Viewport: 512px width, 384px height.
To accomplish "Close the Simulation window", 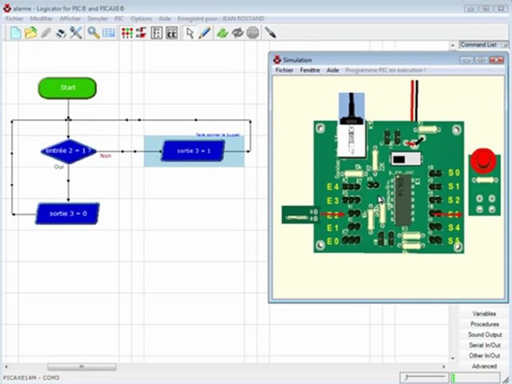I will [497, 60].
